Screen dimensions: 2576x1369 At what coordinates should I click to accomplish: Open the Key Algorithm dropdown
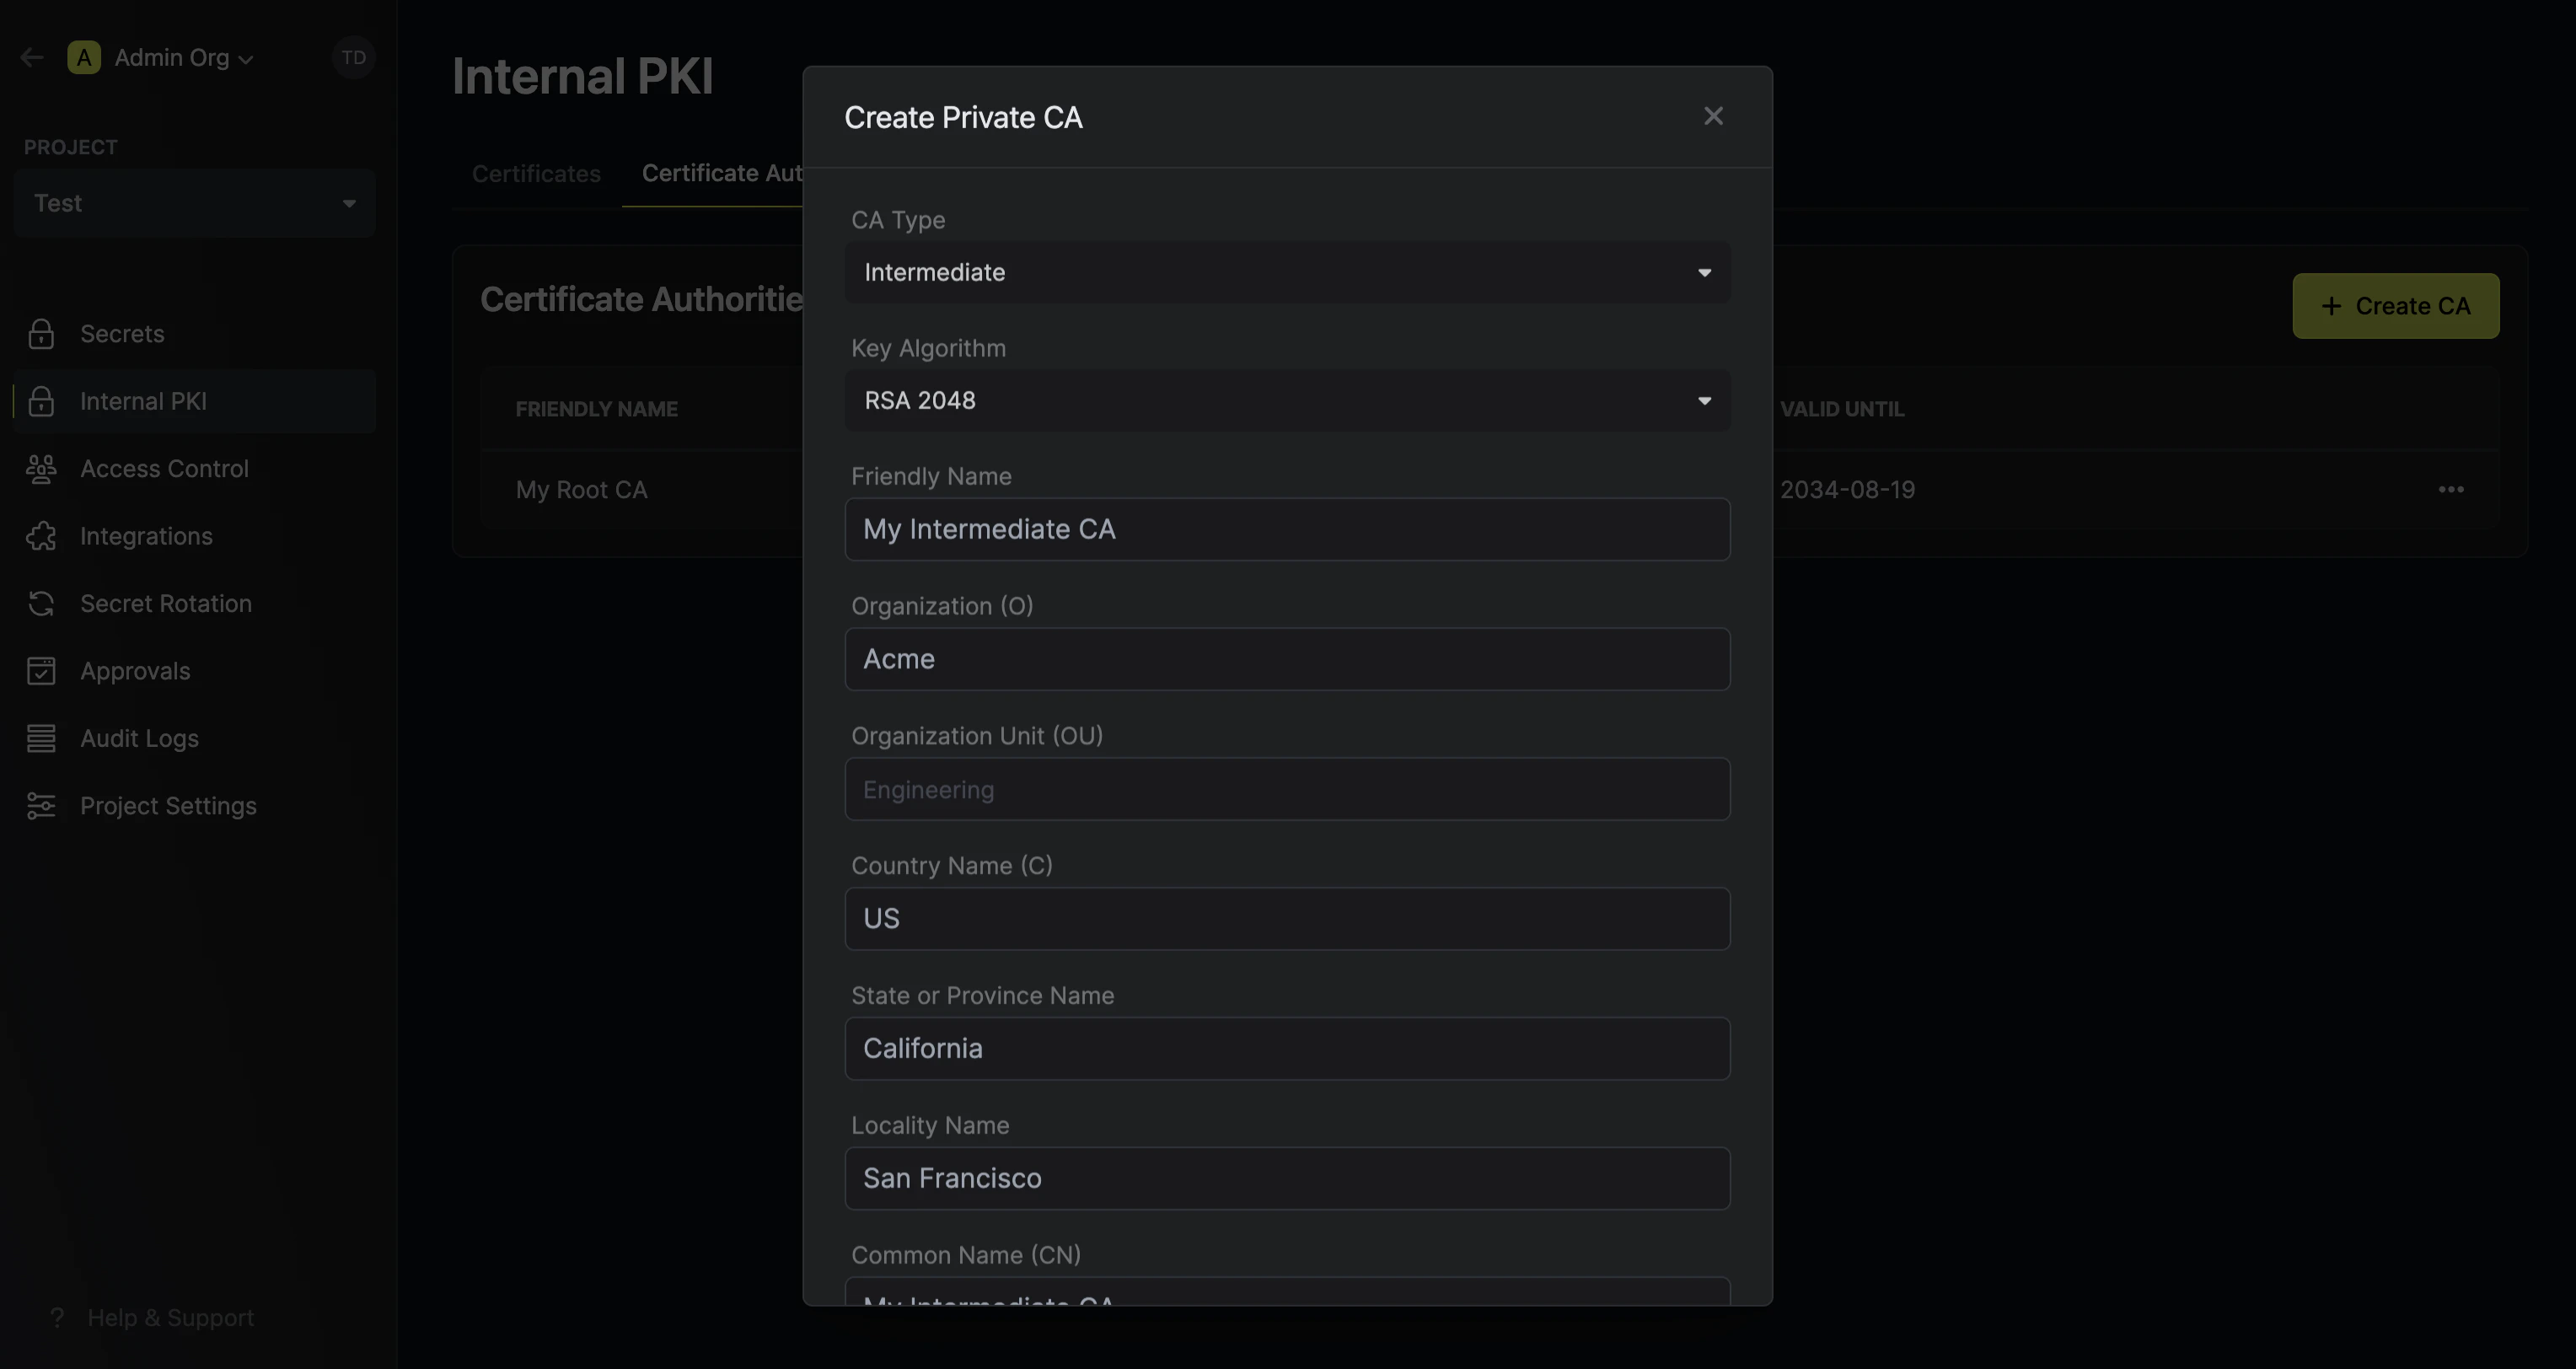[x=1287, y=401]
